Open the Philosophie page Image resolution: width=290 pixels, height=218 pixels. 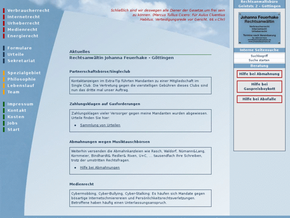(22, 79)
